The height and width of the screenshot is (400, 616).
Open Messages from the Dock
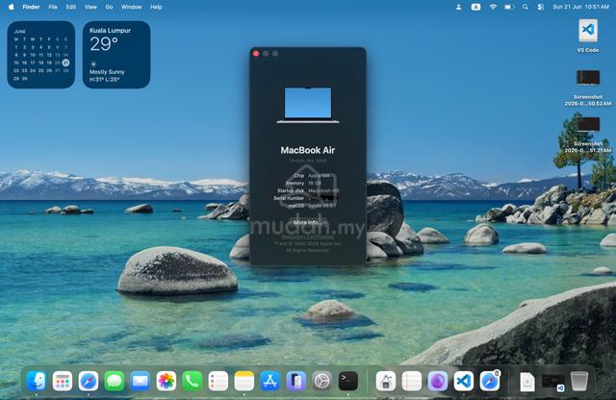115,381
